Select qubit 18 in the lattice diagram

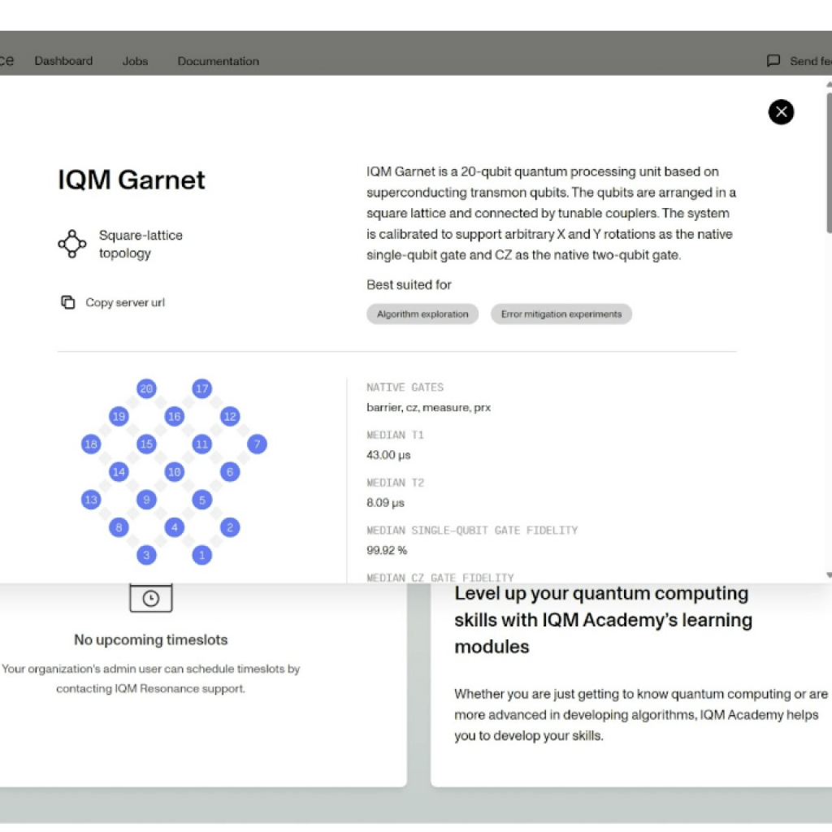91,444
